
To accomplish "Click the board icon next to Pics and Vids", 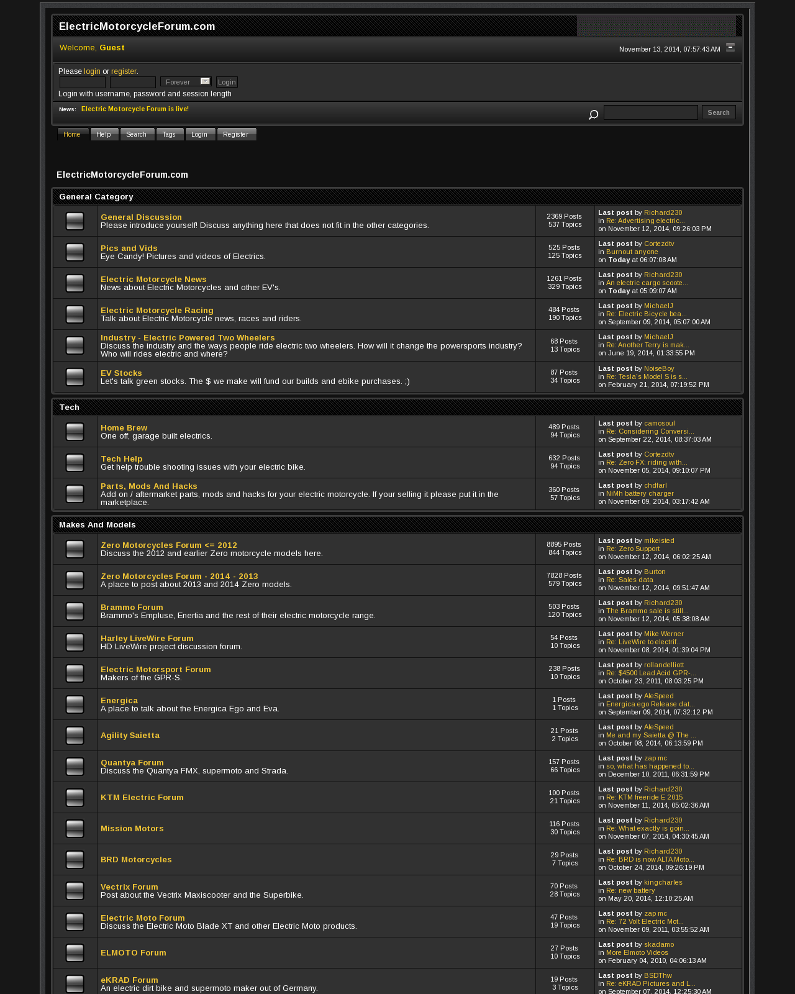I will click(75, 252).
